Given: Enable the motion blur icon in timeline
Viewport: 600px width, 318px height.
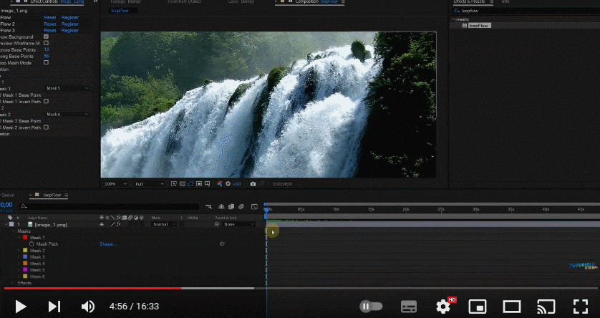Looking at the screenshot, I should point(241,207).
